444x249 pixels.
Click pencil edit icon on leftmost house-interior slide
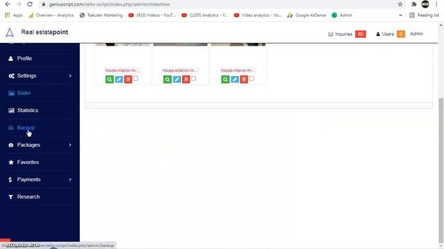(x=119, y=80)
